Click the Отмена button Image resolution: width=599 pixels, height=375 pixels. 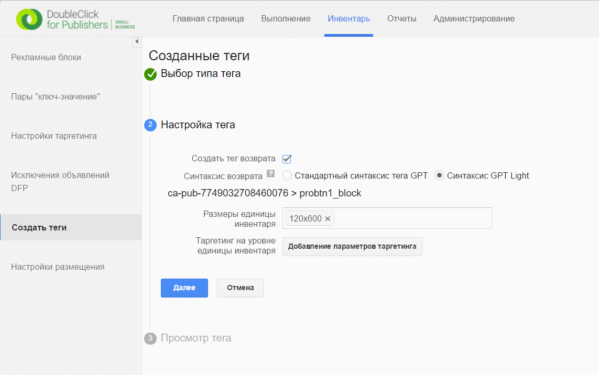[x=241, y=288]
